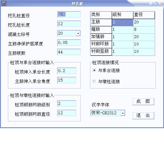This screenshot has height=151, width=164.
Task: Click the 桩顶伸入承台长度 field
Action: point(67,71)
